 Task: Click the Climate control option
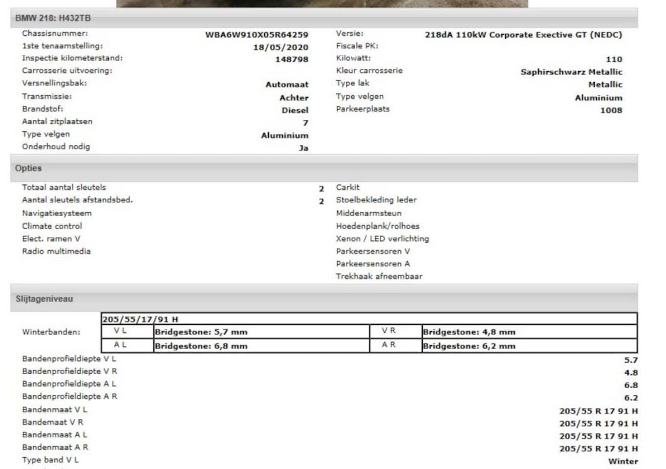coord(52,226)
